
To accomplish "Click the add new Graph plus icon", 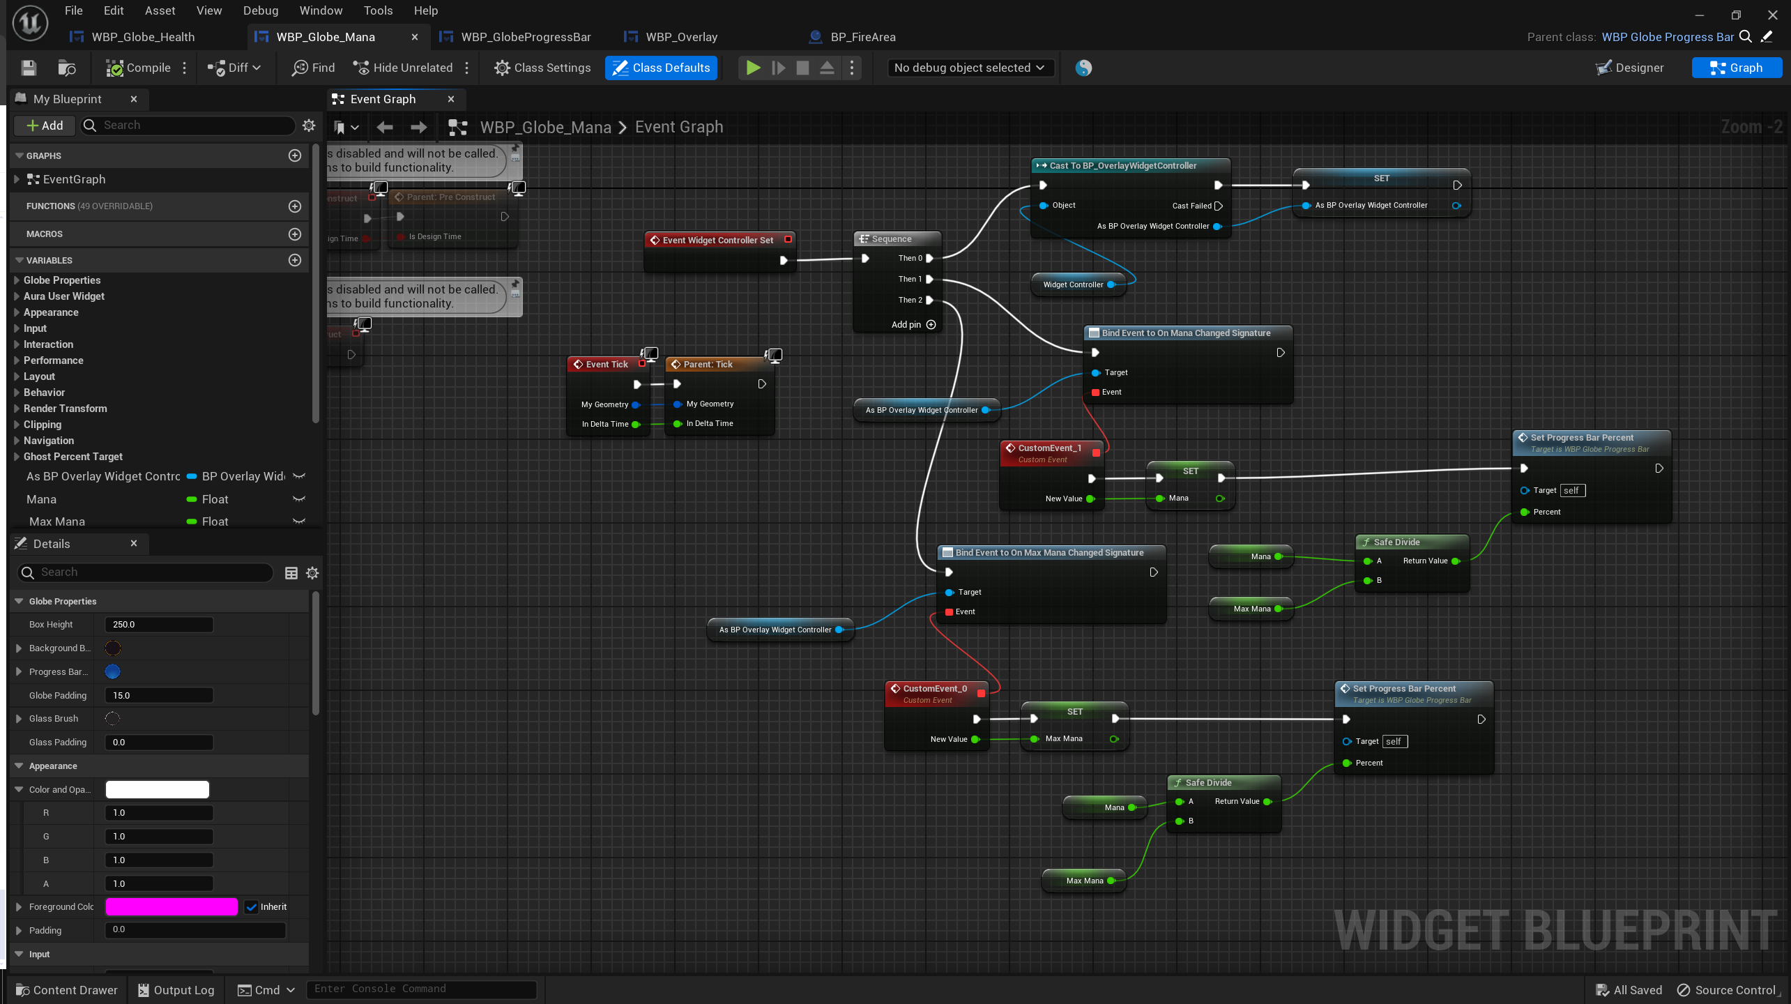I will 295,155.
